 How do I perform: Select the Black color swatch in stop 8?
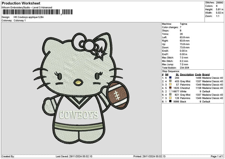[170, 101]
